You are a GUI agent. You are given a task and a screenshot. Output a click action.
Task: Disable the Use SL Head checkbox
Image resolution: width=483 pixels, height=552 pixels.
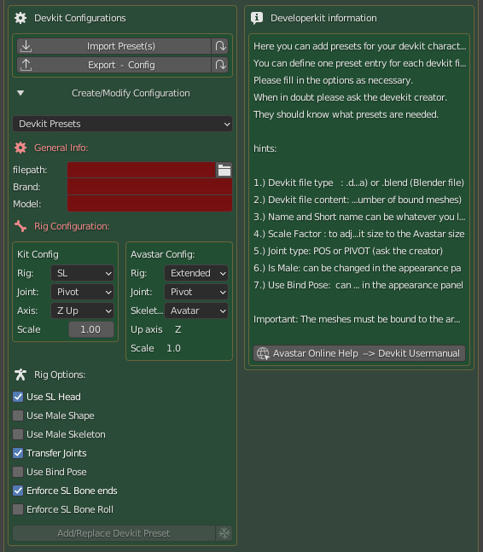click(x=18, y=397)
